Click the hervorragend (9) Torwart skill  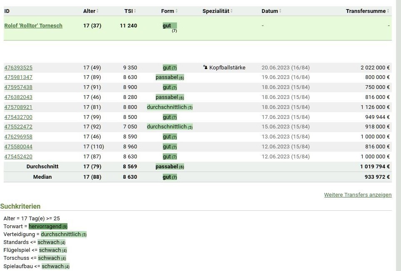click(x=48, y=227)
